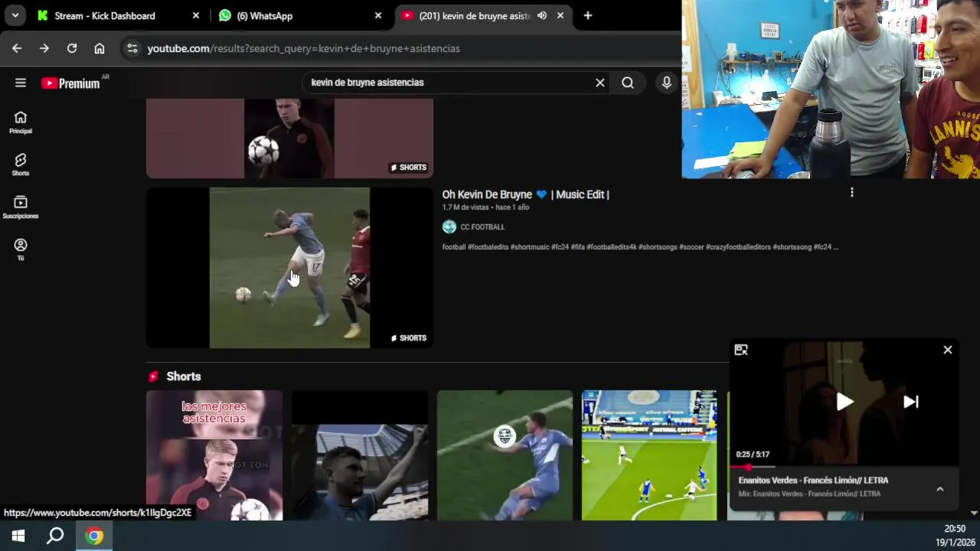This screenshot has height=551, width=980.
Task: Click the hashtags description of CC FOOTBALL video
Action: (x=640, y=247)
